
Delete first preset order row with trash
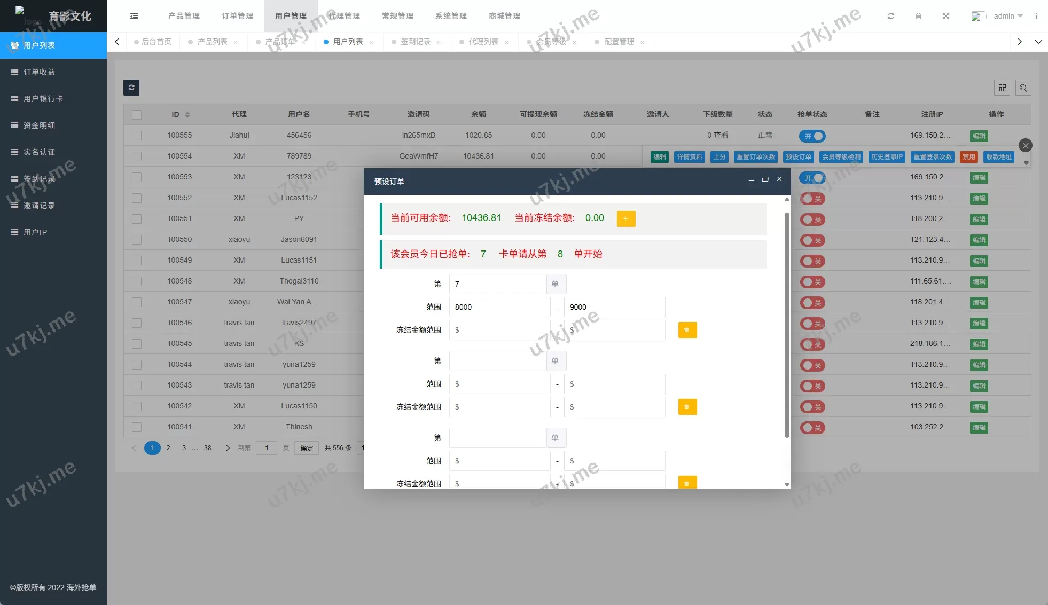pyautogui.click(x=687, y=330)
